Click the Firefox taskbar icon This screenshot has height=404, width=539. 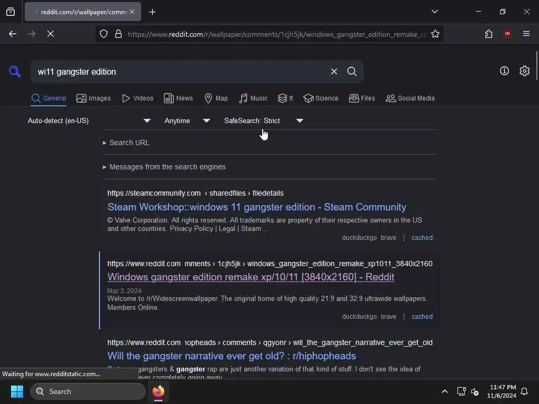click(x=158, y=391)
